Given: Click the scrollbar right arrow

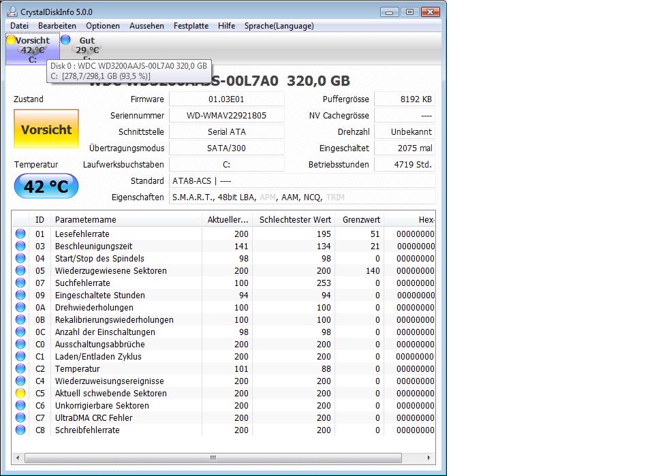Looking at the screenshot, I should (x=429, y=458).
